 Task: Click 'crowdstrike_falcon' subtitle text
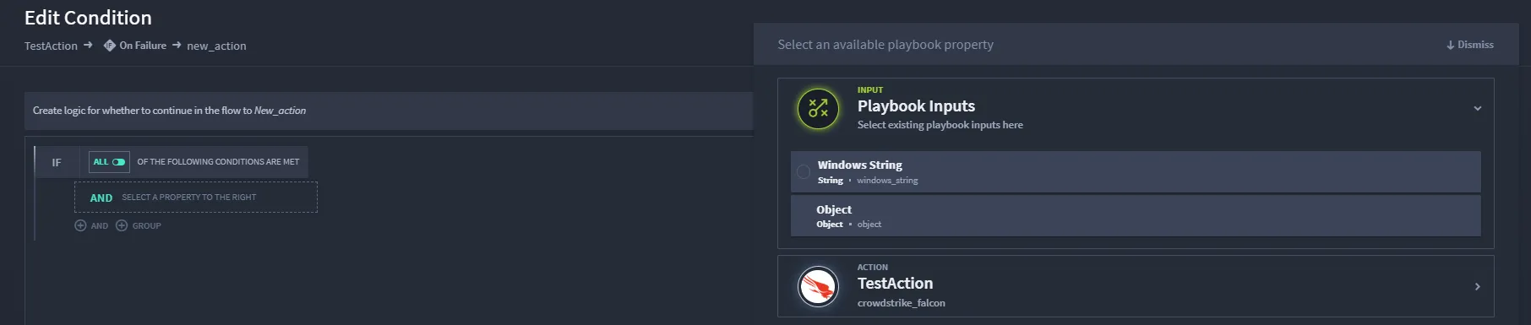[x=901, y=303]
